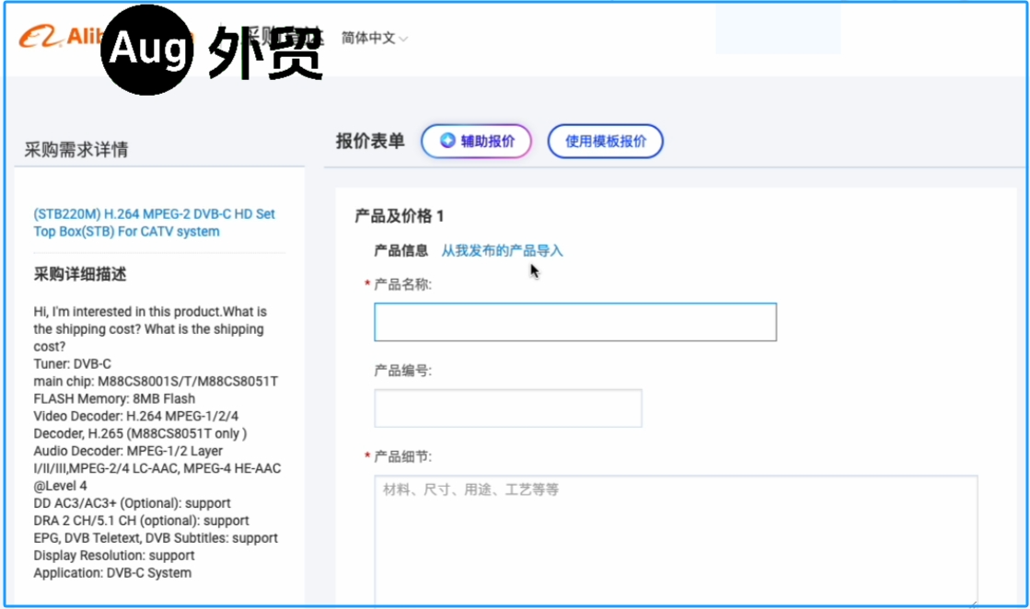
Task: Click the 报价表单 heading
Action: [370, 141]
